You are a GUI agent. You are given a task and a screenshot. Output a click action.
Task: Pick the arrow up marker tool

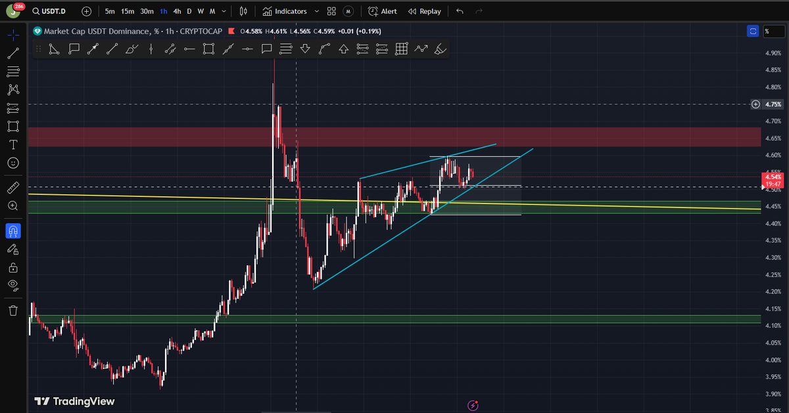[x=343, y=48]
